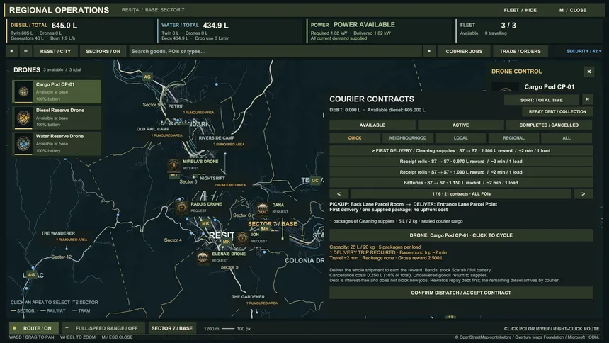Click the AG marker near Sector 9
The width and height of the screenshot is (609, 343).
click(x=147, y=77)
